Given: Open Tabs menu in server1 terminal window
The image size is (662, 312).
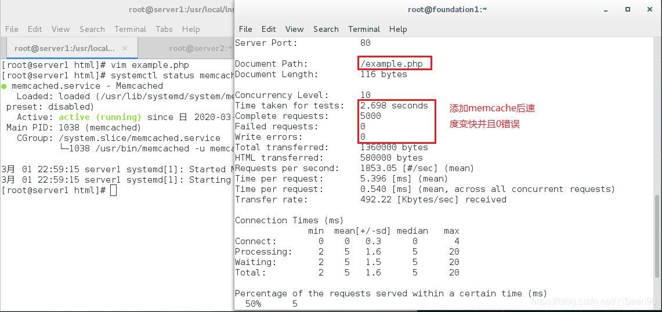Looking at the screenshot, I should 164,29.
